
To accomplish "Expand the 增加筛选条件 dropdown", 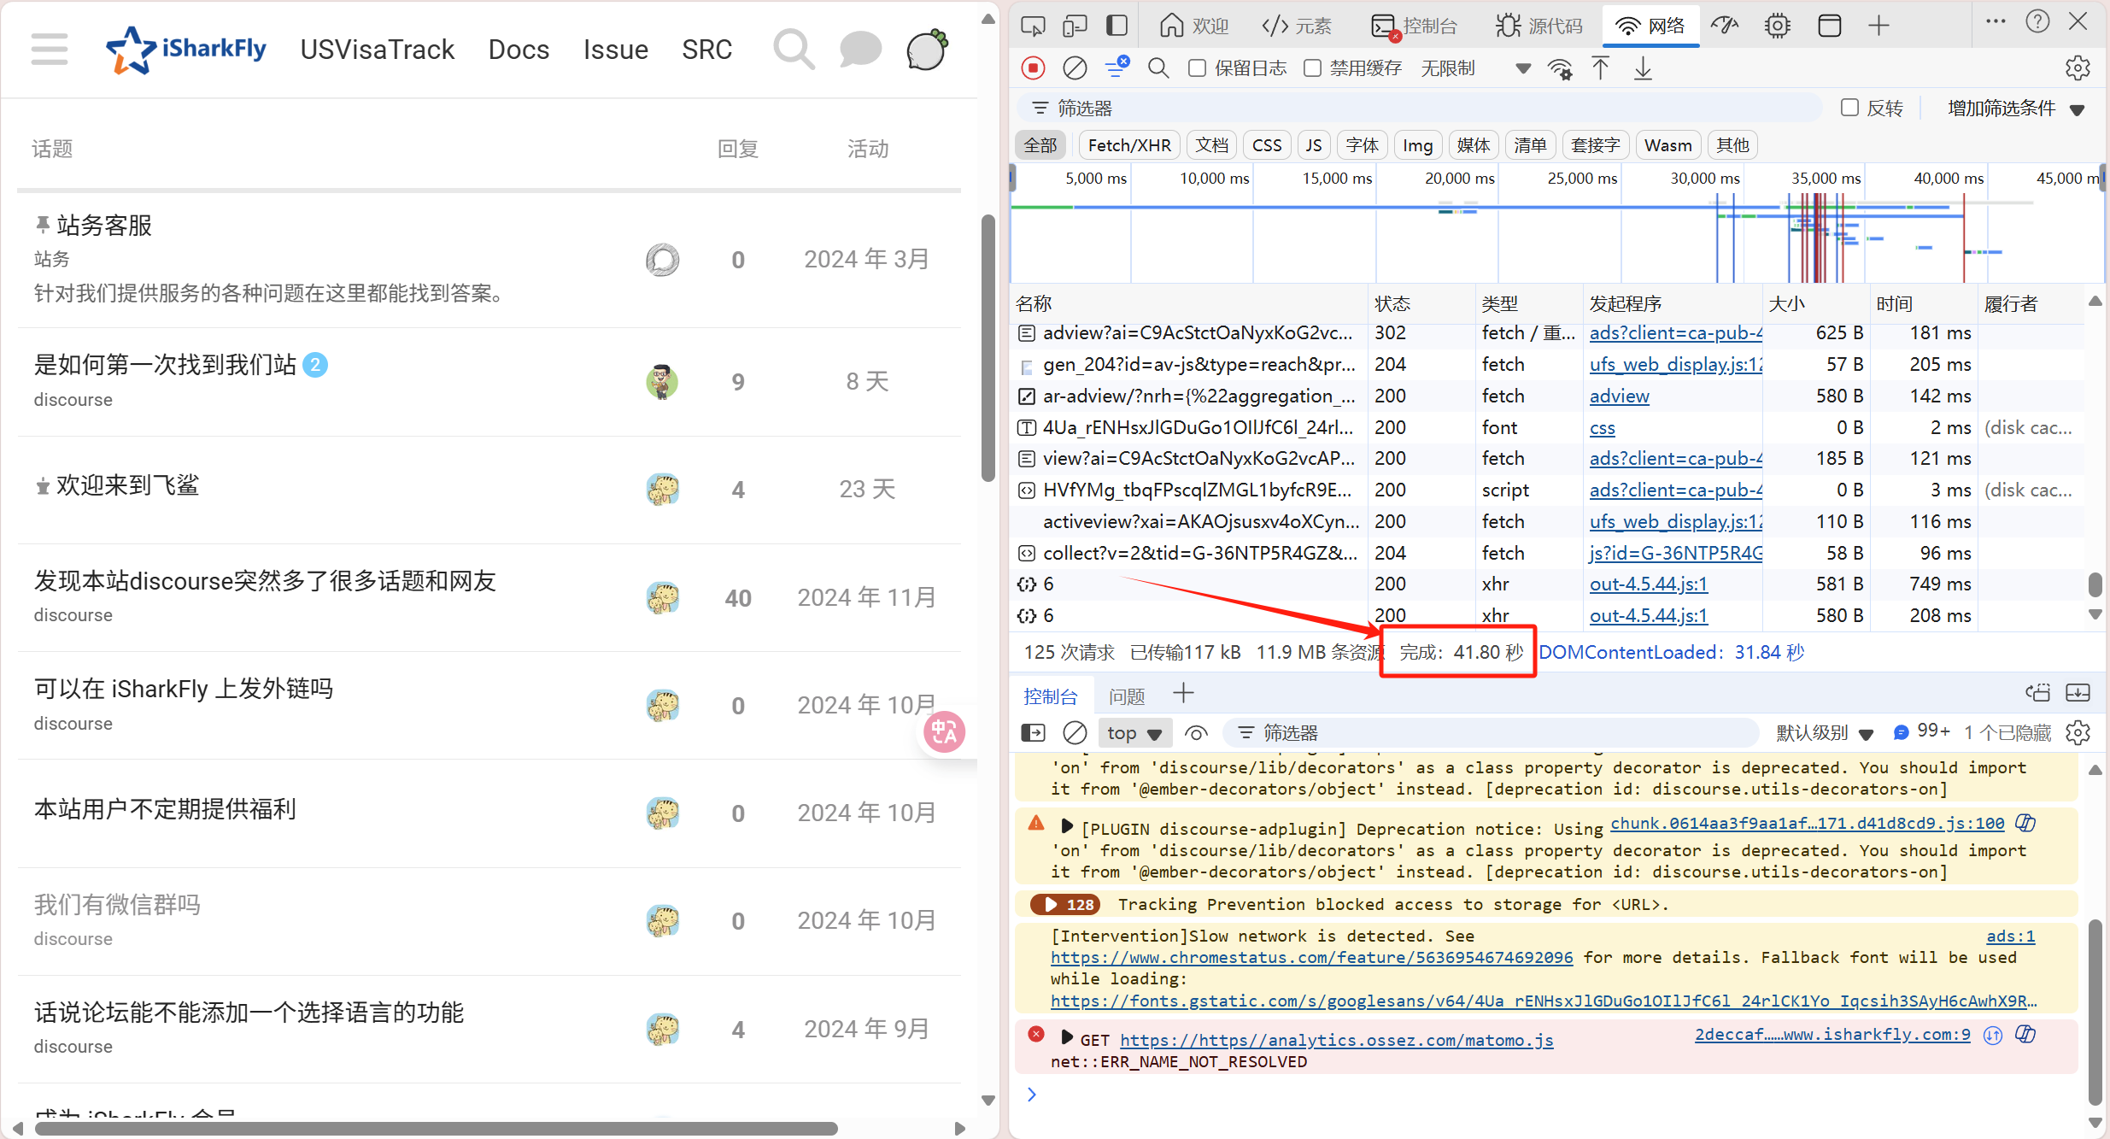I will [x=2016, y=109].
